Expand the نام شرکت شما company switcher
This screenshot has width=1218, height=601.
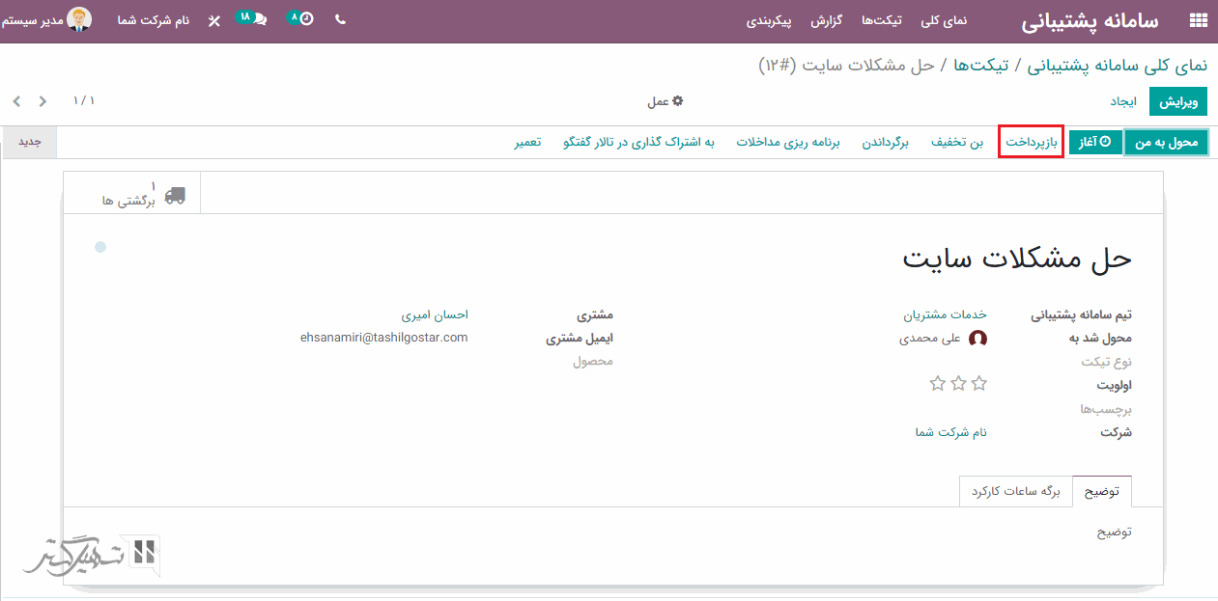pyautogui.click(x=154, y=20)
